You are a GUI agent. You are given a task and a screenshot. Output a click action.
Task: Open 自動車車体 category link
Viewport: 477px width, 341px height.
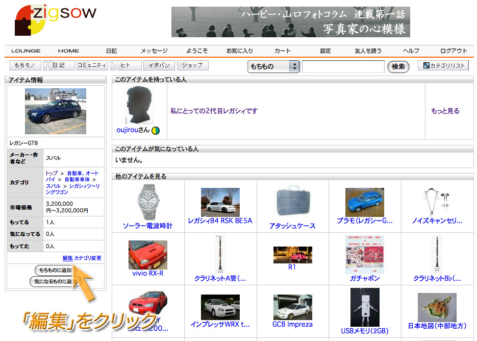(x=77, y=179)
